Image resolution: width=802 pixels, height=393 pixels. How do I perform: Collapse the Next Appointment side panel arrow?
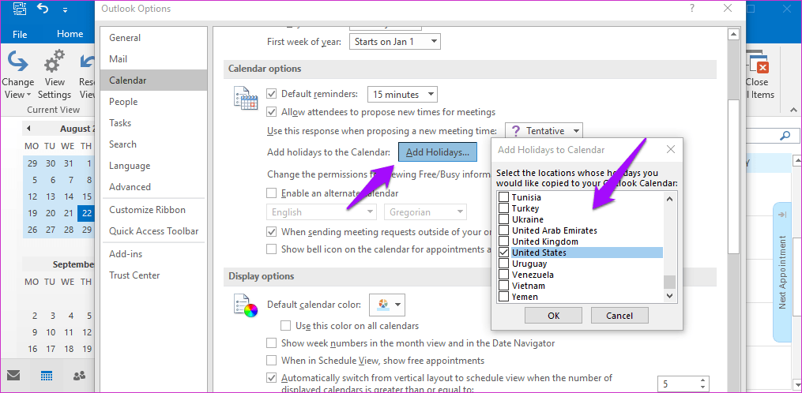pyautogui.click(x=782, y=214)
